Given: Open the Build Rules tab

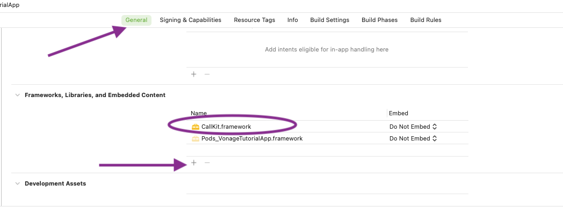Looking at the screenshot, I should (426, 20).
